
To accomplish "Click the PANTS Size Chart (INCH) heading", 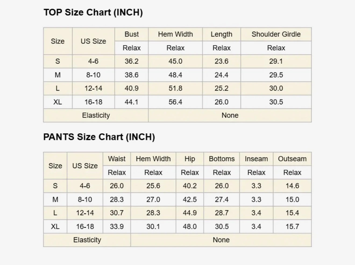I will (x=99, y=137).
